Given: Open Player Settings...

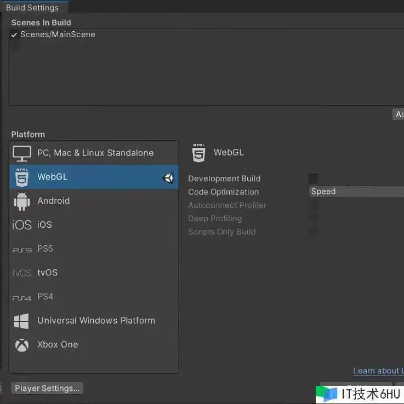Looking at the screenshot, I should point(47,388).
